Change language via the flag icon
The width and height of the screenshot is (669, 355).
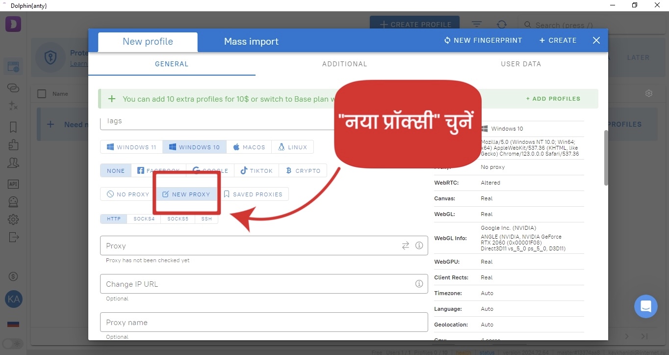point(13,325)
